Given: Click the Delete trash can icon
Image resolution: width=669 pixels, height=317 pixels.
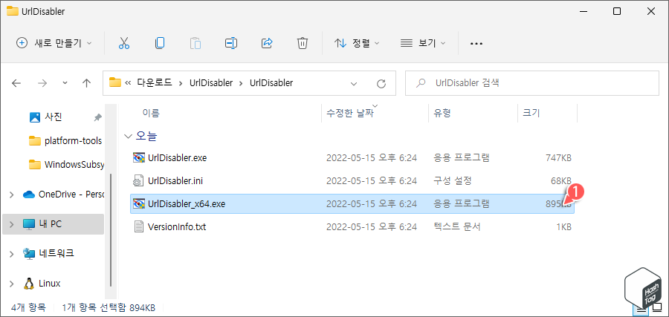Looking at the screenshot, I should click(x=302, y=43).
